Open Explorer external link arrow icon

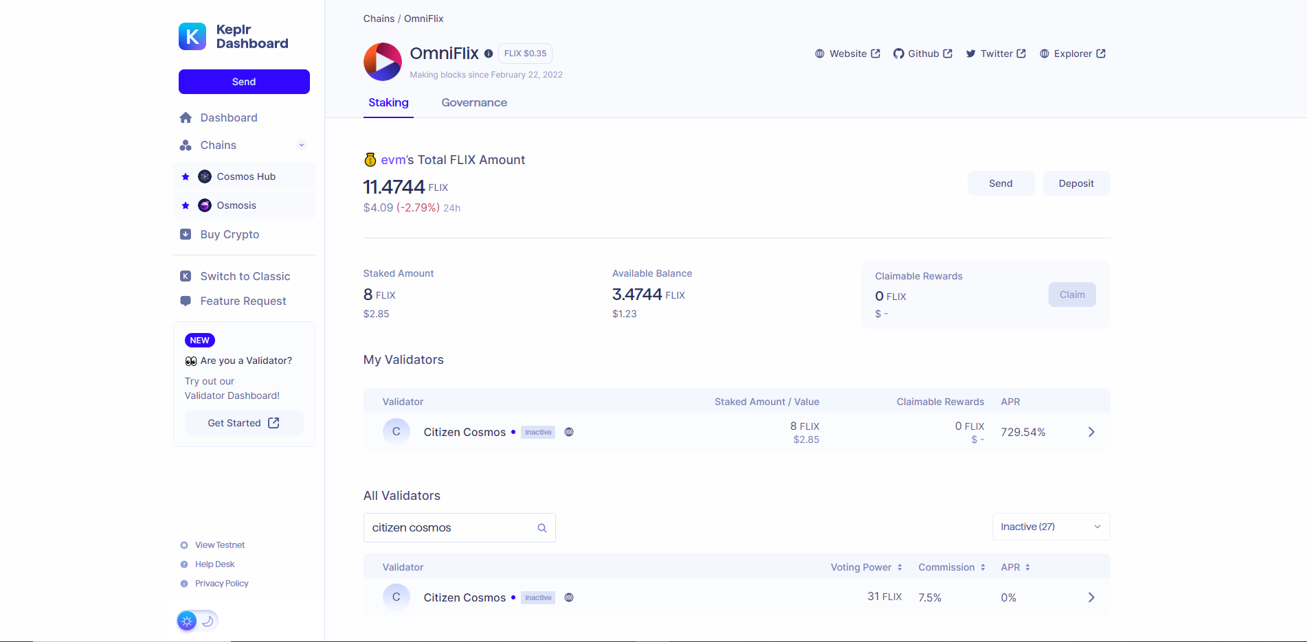1101,54
